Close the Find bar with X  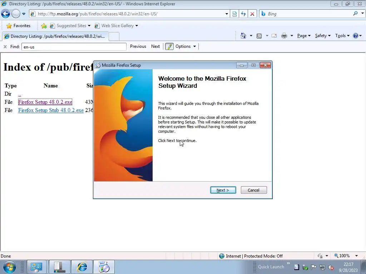5,47
